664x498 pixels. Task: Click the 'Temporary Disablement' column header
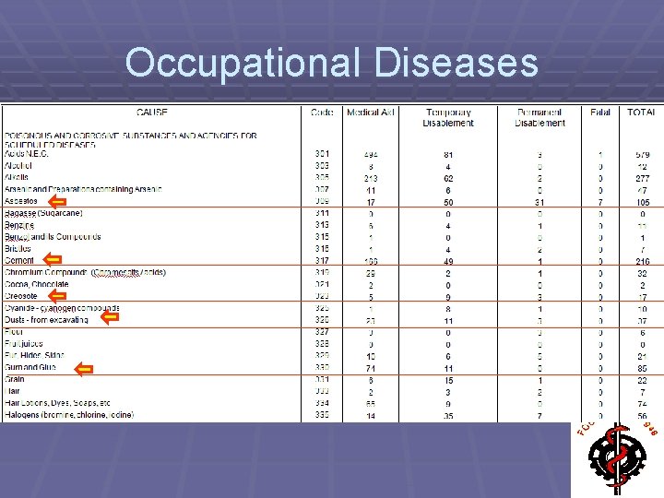(448, 118)
